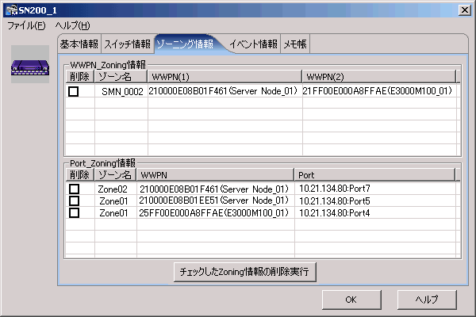Switch to the イベント情報 tab
This screenshot has width=476, height=317.
pyautogui.click(x=253, y=44)
